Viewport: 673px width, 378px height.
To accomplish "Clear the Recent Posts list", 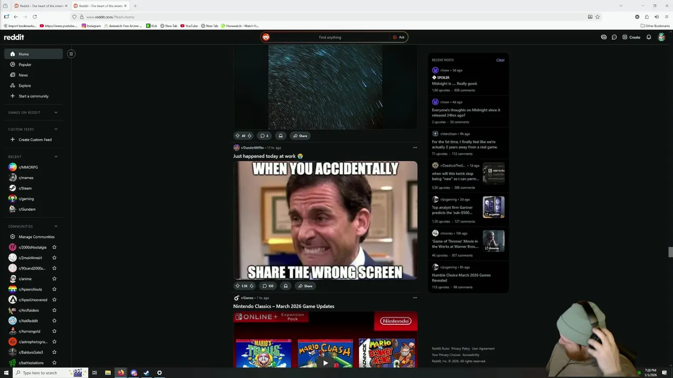I will click(500, 60).
